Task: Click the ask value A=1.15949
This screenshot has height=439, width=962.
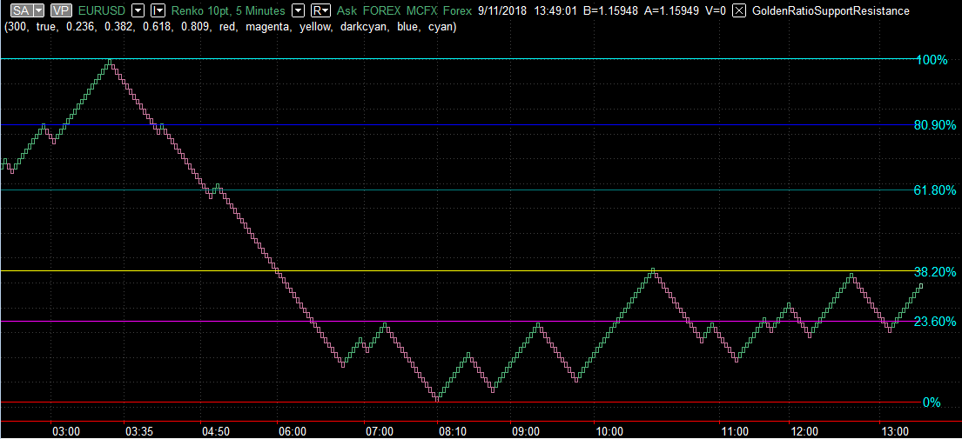Action: tap(673, 11)
